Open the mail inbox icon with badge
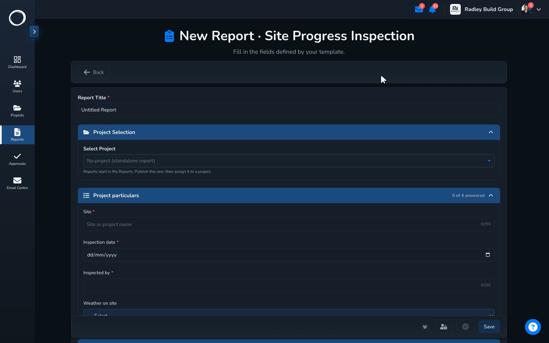 pos(419,9)
